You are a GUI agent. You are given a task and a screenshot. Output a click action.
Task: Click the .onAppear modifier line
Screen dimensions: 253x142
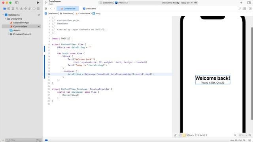70,71
